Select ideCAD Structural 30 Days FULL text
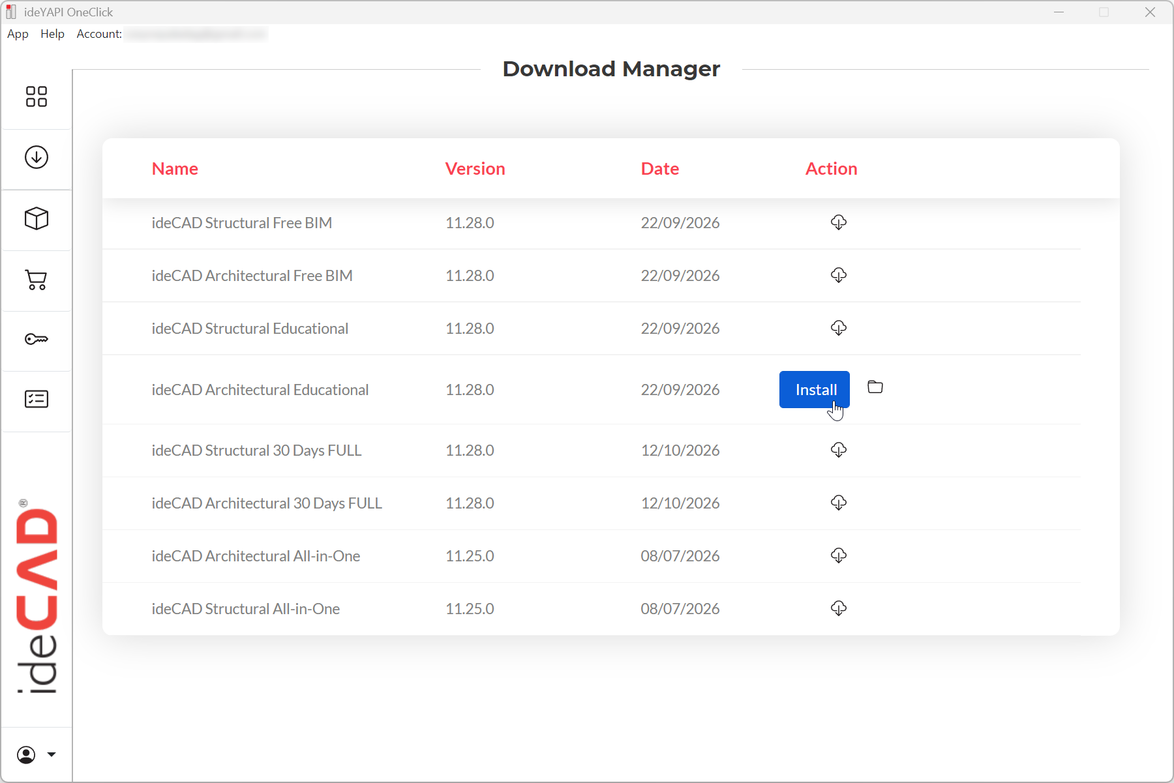1174x783 pixels. (256, 451)
